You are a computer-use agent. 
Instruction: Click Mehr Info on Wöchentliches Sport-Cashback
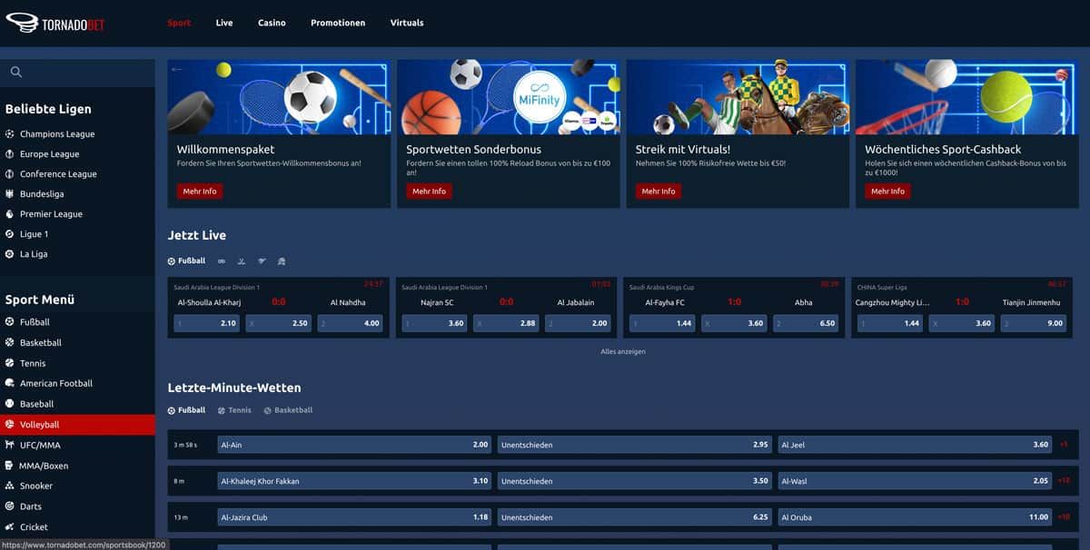(x=887, y=192)
